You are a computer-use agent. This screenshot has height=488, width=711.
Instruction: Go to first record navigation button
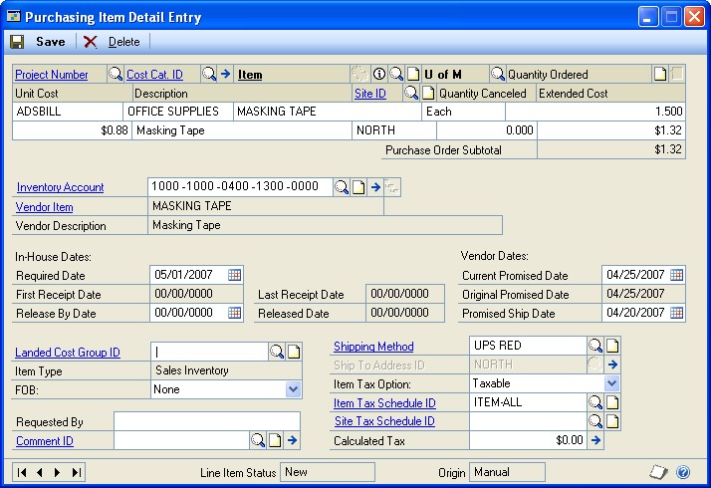[21, 473]
